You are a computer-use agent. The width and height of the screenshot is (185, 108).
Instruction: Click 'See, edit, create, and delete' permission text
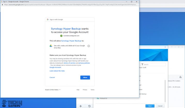tap(69, 47)
